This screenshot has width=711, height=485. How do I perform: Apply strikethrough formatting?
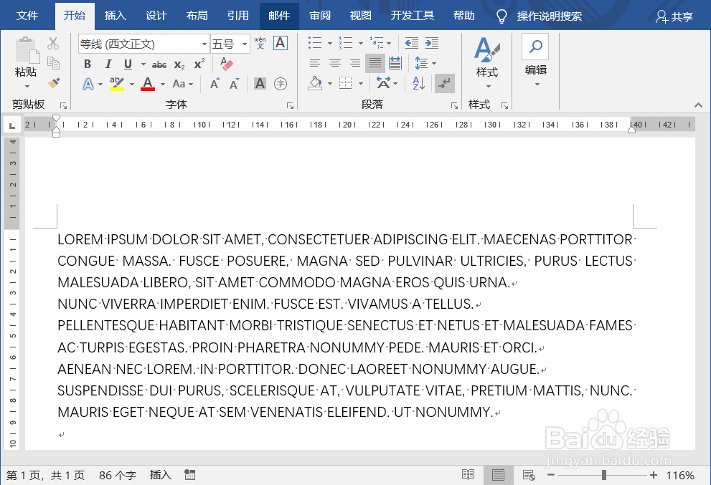coord(159,64)
